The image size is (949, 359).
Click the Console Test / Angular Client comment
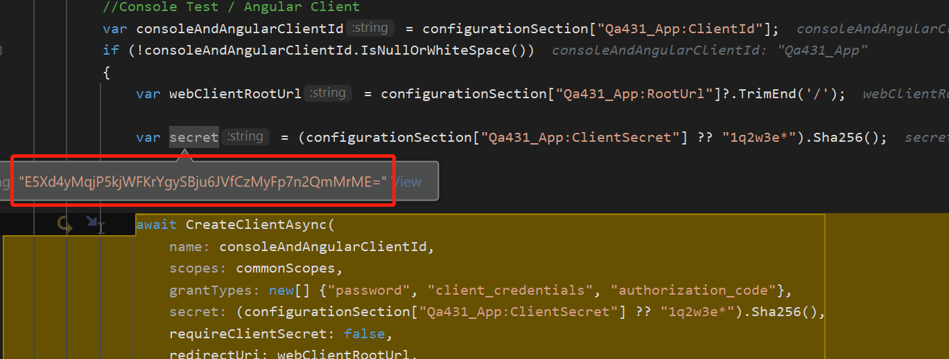(231, 7)
